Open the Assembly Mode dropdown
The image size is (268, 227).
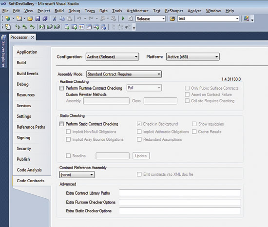(x=124, y=74)
